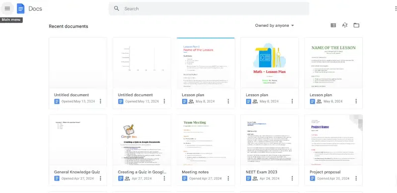Open the Team Meeting thumbnail
This screenshot has width=397, height=193.
point(206,140)
